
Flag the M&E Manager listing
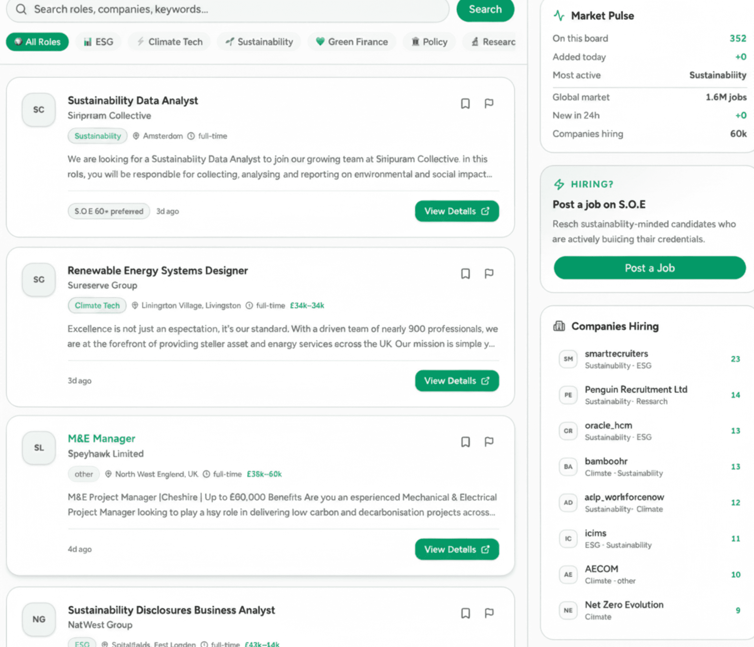[489, 442]
